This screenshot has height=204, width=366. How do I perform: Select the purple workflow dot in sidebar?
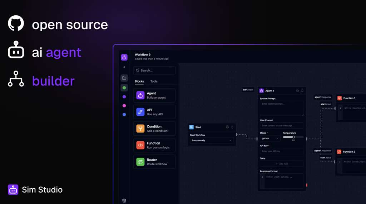124,97
